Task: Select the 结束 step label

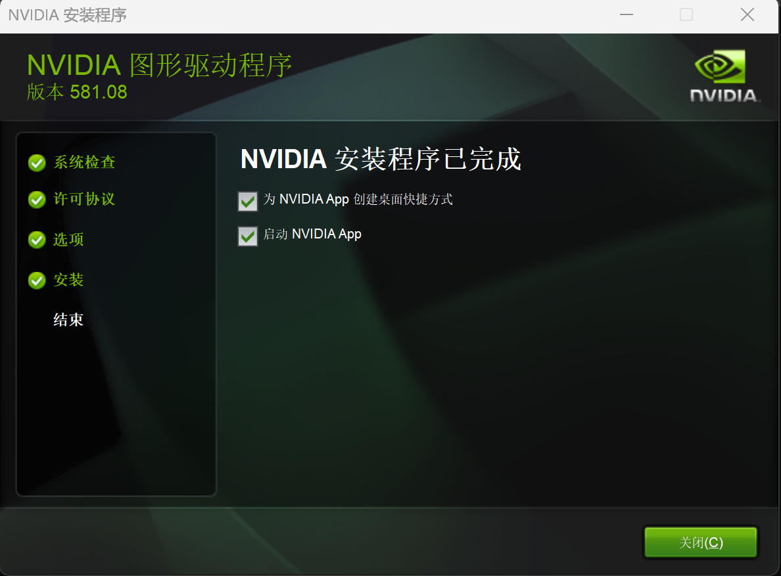Action: point(68,319)
